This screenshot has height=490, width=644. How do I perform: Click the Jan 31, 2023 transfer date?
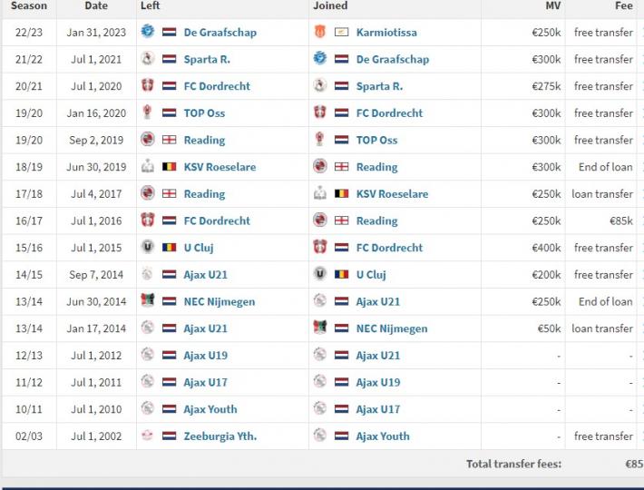coord(98,32)
